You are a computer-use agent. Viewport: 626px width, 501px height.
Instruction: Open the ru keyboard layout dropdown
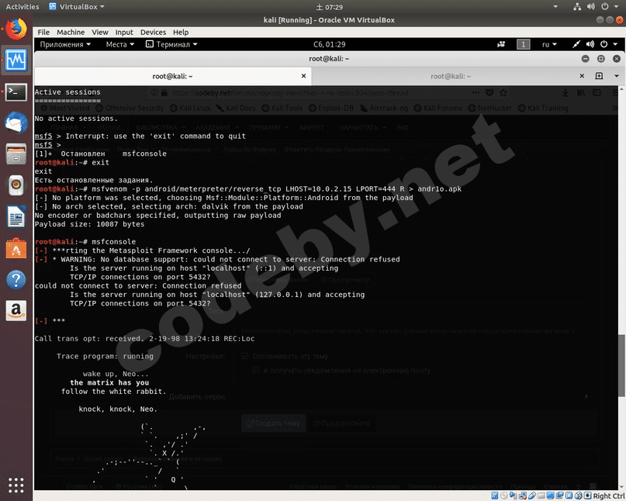coord(549,44)
